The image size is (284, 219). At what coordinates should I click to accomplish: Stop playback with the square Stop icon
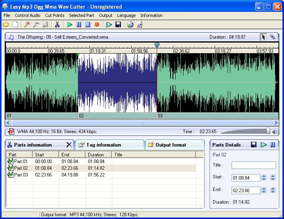click(88, 24)
